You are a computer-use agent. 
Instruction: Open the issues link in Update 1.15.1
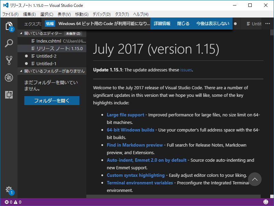(186, 70)
